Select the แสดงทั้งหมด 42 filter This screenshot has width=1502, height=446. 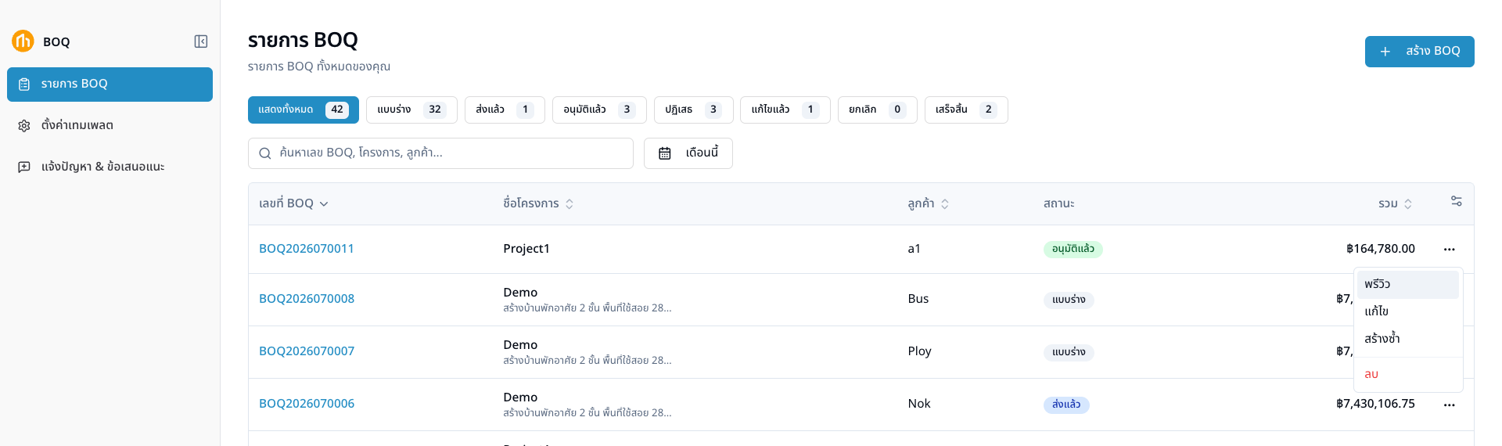coord(304,110)
